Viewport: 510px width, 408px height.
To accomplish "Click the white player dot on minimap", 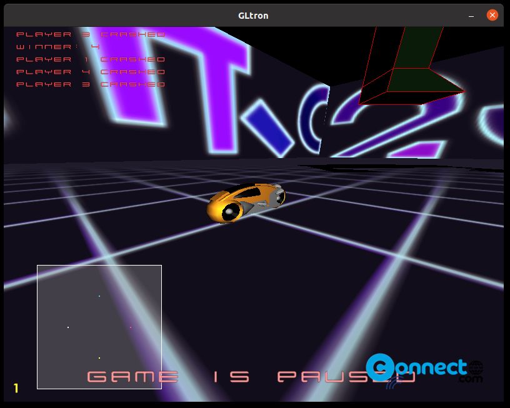I will coord(68,327).
